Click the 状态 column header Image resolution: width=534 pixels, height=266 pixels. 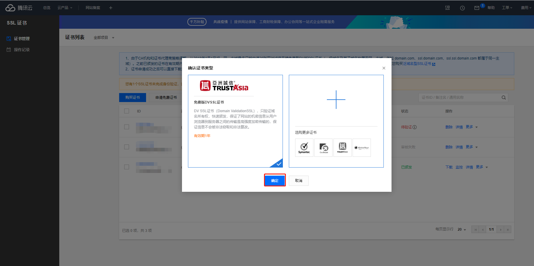click(405, 111)
